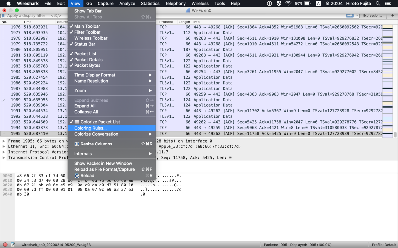Viewport: 398px width, 248px height.
Task: Open the Apple menu icon
Action: tap(9, 3)
